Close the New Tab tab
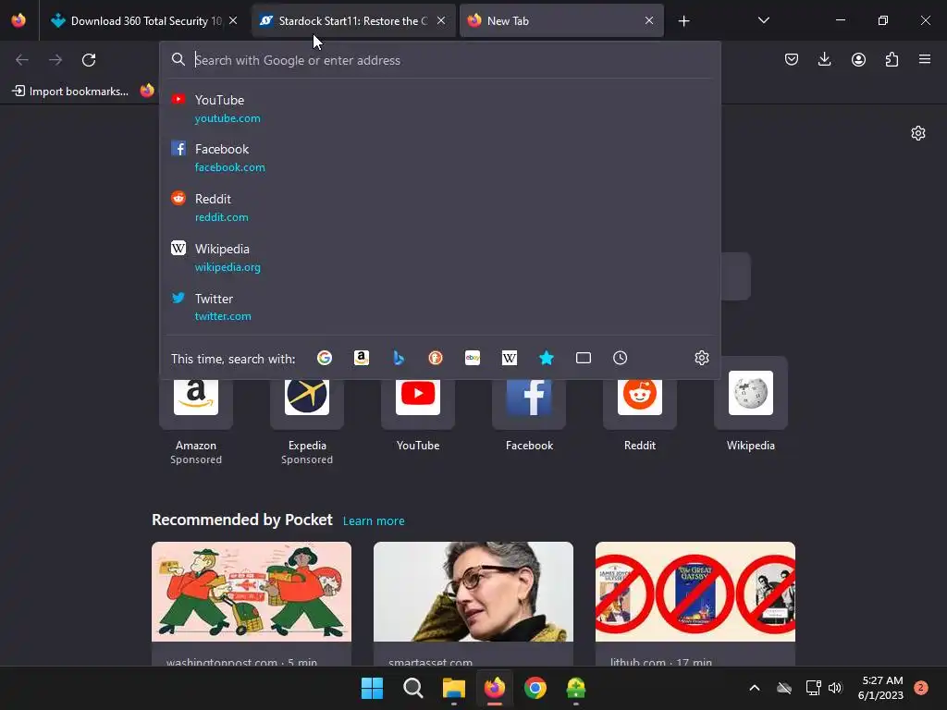This screenshot has width=947, height=710. pyautogui.click(x=649, y=20)
